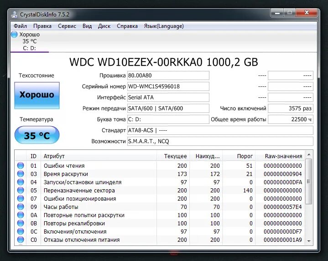The image size is (328, 261).
Task: Click the status circle for attribute 03 Время раскрутки
Action: coord(21,174)
